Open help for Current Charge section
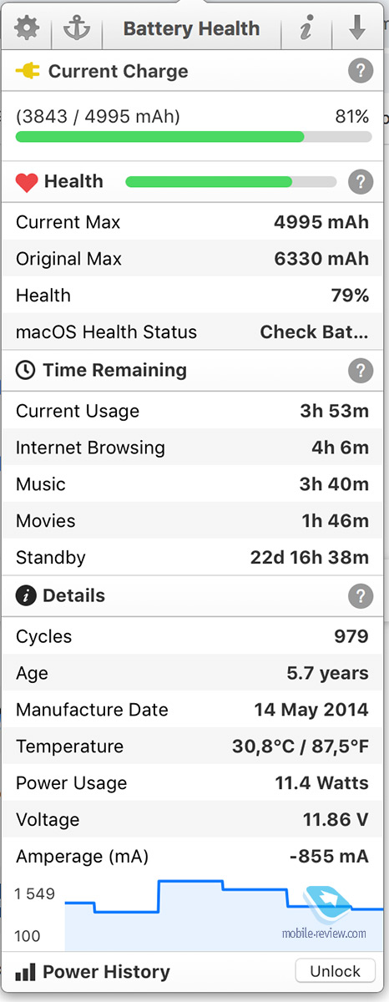The height and width of the screenshot is (1002, 389). pyautogui.click(x=361, y=72)
